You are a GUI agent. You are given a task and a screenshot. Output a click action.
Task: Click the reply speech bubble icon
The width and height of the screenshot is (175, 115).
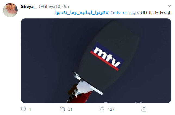pos(23,109)
